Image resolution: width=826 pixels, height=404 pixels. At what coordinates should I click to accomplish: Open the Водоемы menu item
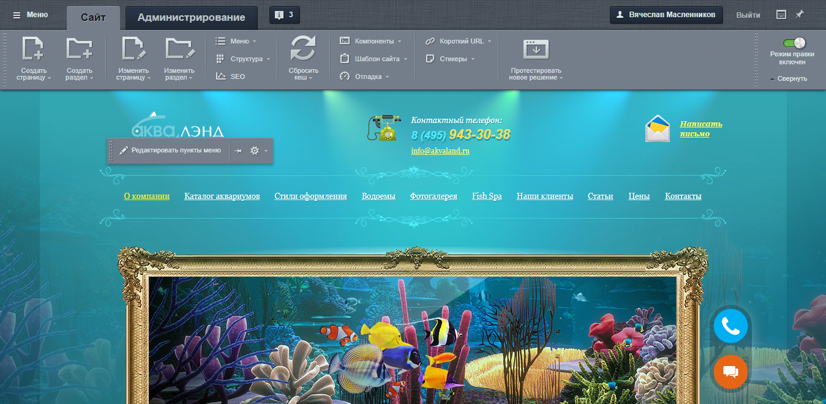click(378, 196)
